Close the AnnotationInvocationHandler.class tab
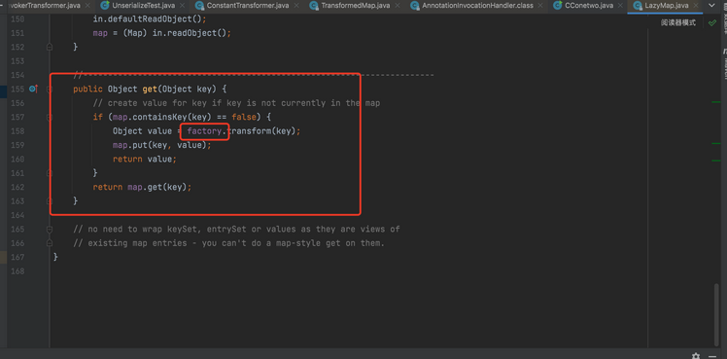The height and width of the screenshot is (359, 727). [x=541, y=6]
